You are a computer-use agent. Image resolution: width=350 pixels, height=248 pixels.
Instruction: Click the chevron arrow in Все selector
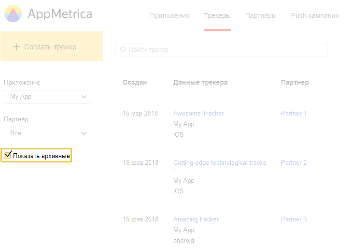tap(84, 133)
